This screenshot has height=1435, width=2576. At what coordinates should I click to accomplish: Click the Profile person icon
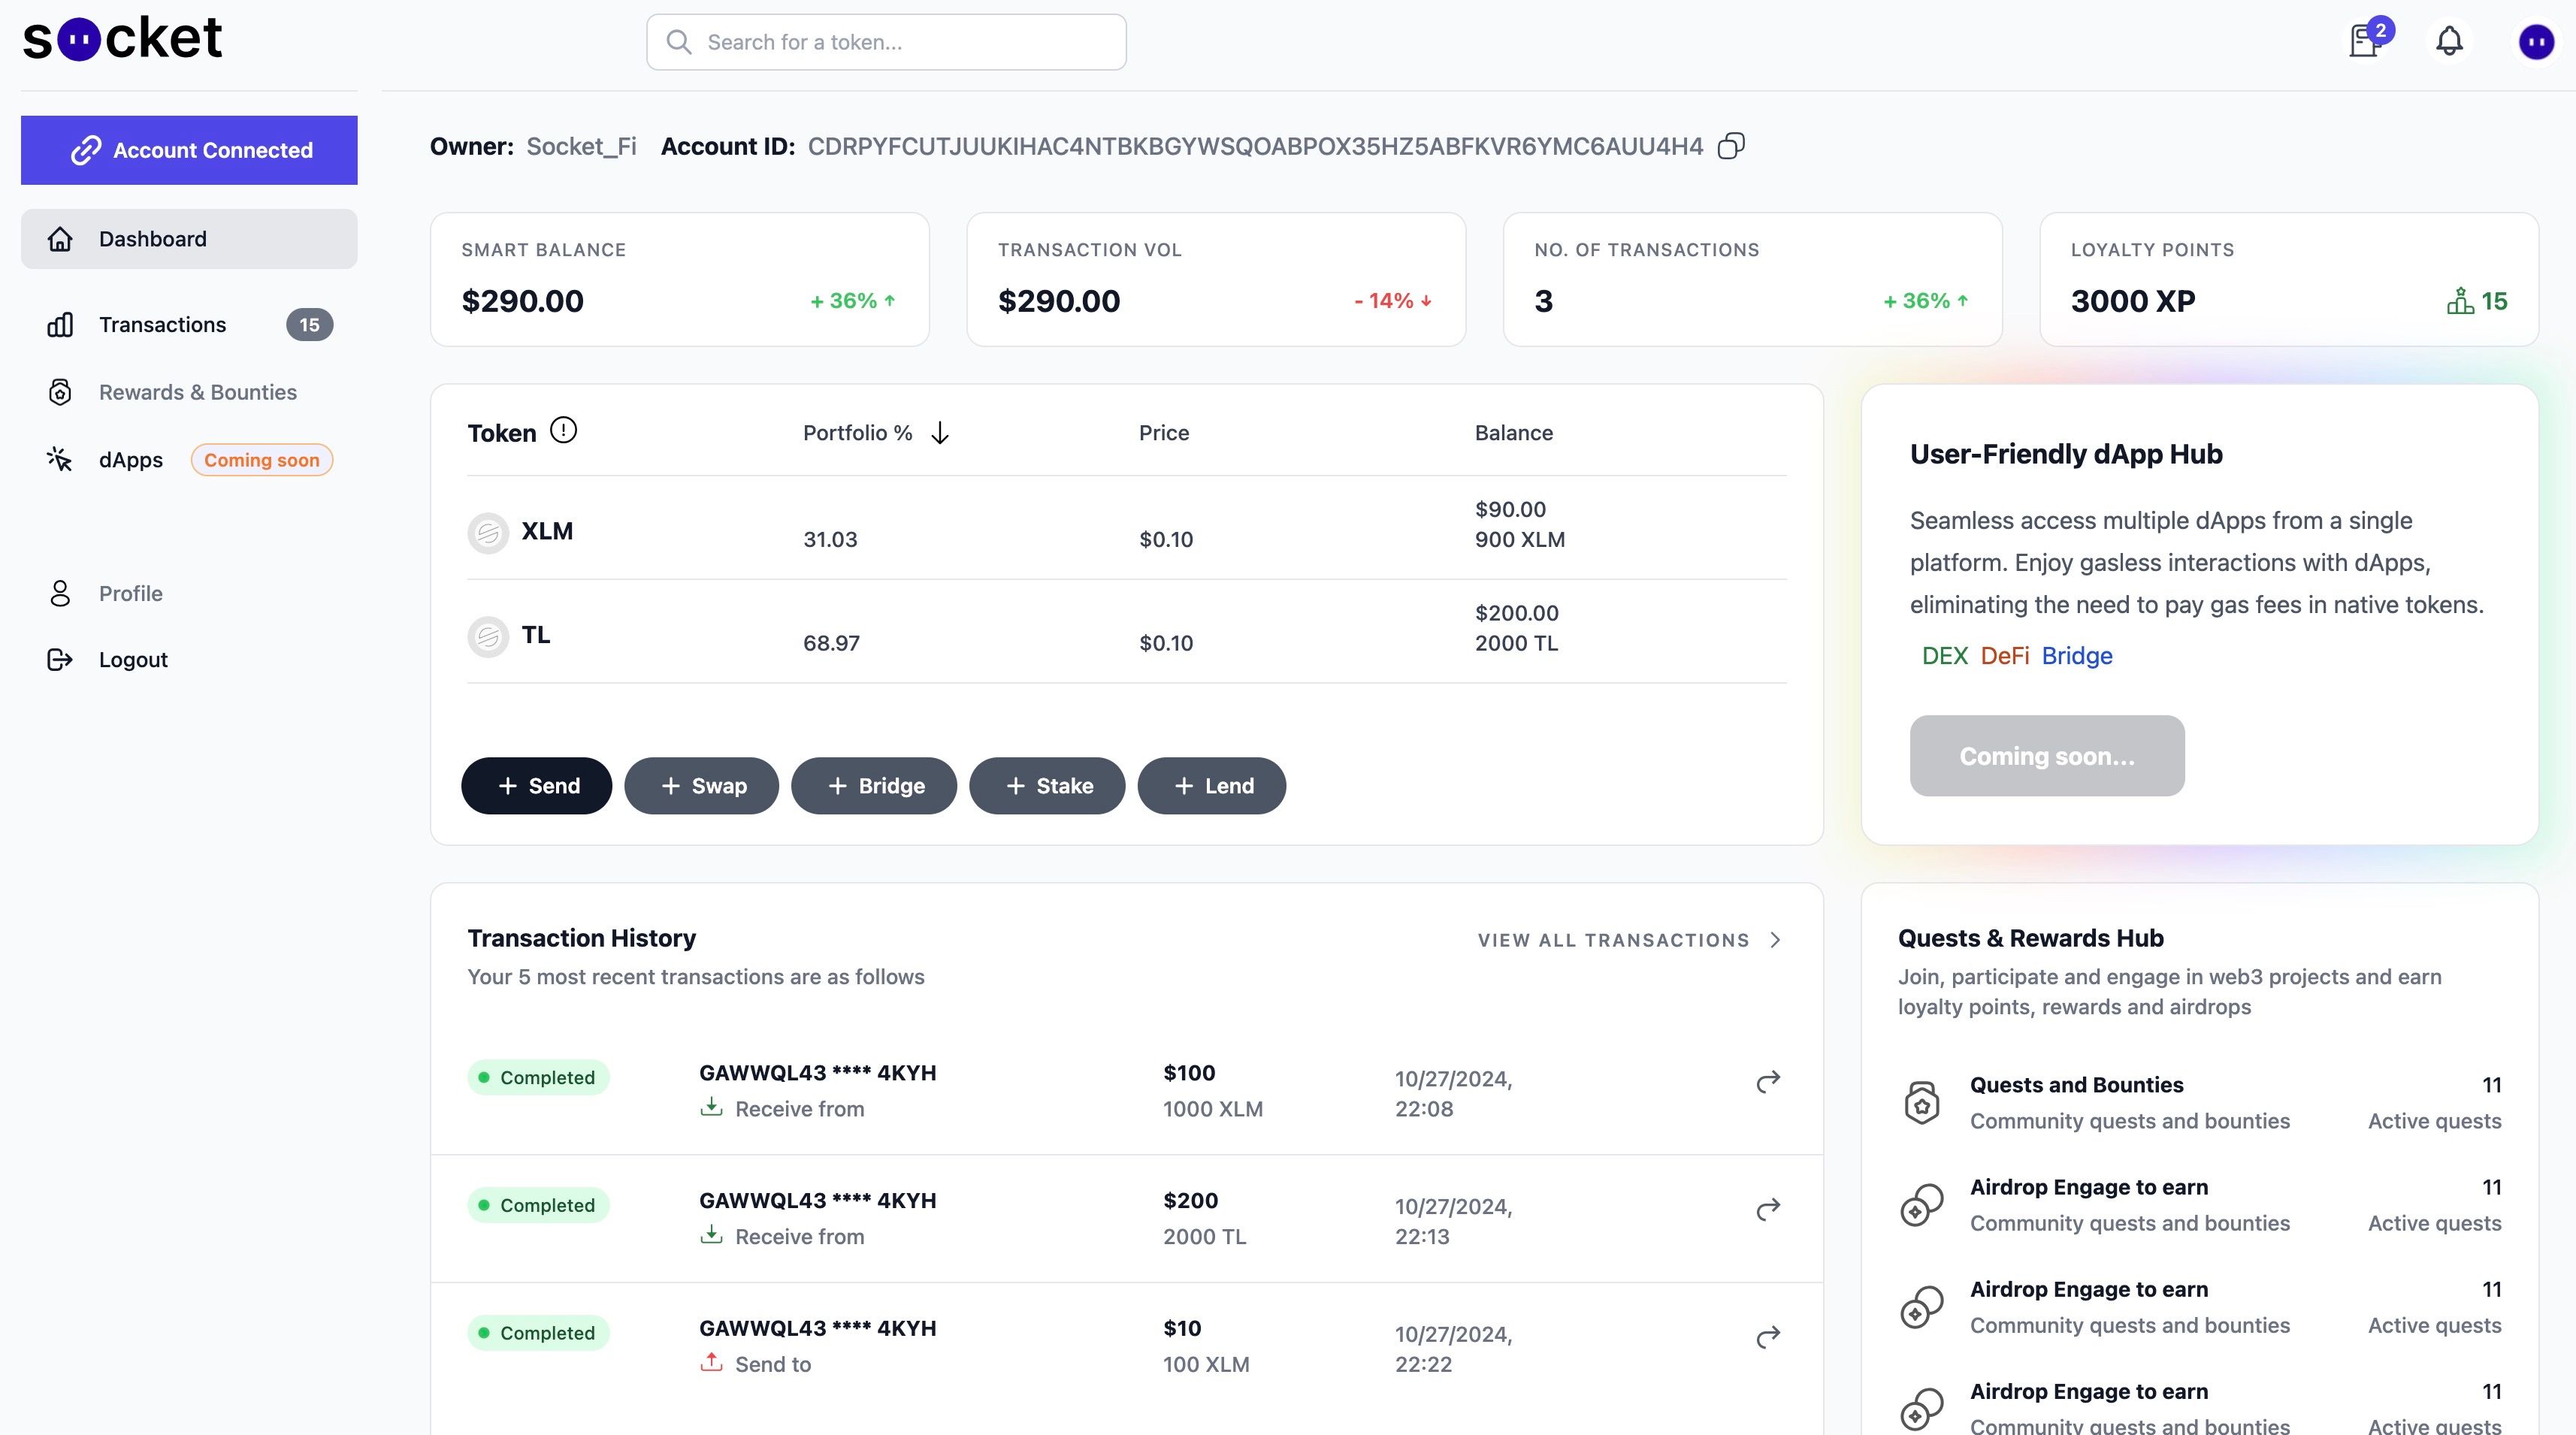point(60,593)
